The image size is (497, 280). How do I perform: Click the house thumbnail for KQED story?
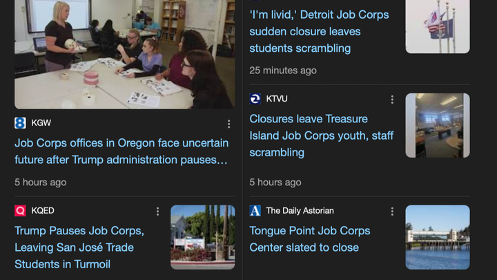click(202, 236)
